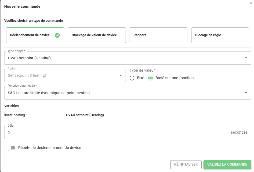Click the Fonction paramétrée dropdown arrow
Image resolution: width=254 pixels, height=172 pixels.
[x=246, y=93]
